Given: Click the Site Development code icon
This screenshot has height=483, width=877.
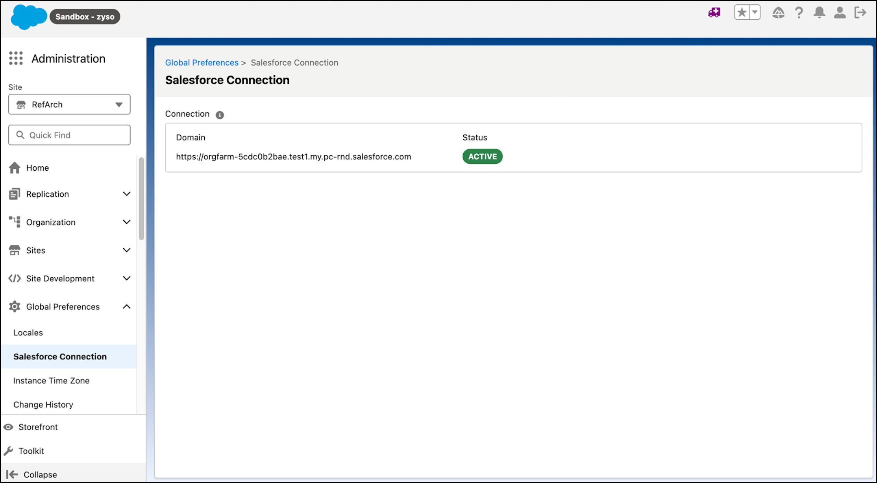Looking at the screenshot, I should (15, 278).
